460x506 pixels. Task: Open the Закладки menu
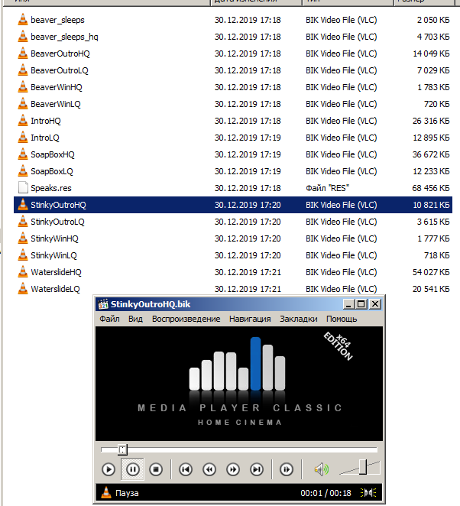pyautogui.click(x=298, y=319)
